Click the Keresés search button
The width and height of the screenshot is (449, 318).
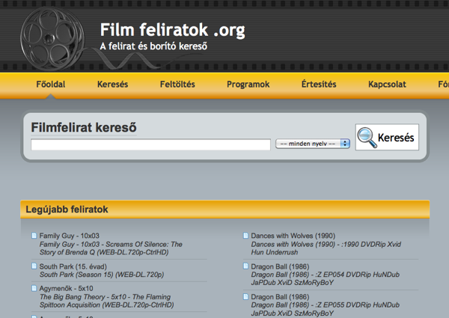pos(387,137)
